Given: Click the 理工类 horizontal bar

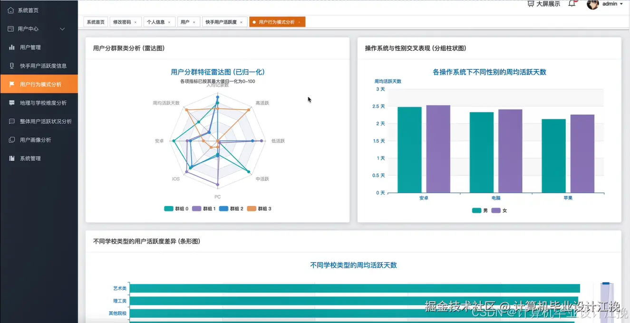Looking at the screenshot, I should [354, 301].
